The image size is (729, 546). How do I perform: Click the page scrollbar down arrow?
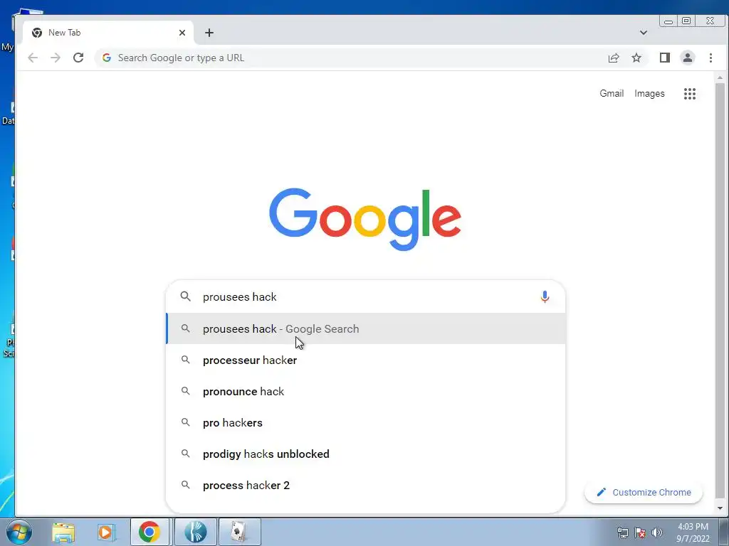pos(720,508)
